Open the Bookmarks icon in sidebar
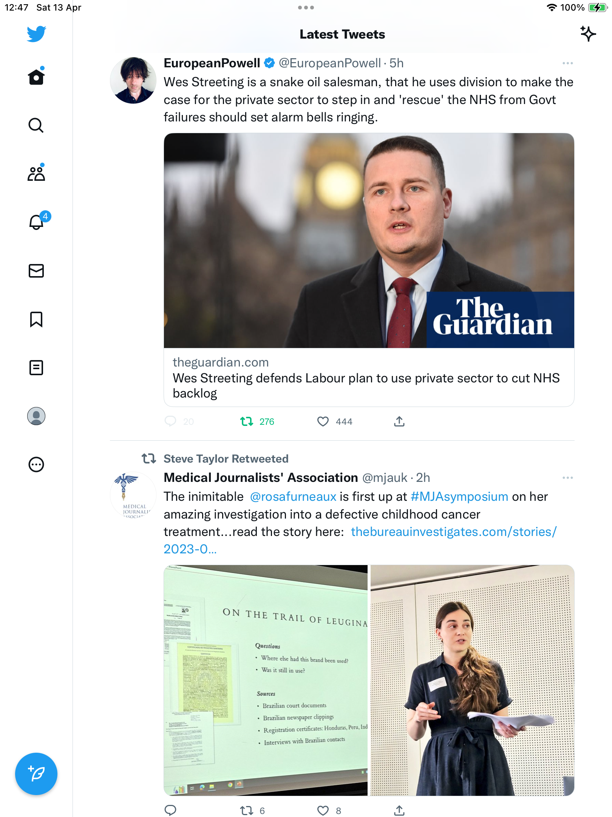612x817 pixels. 36,319
